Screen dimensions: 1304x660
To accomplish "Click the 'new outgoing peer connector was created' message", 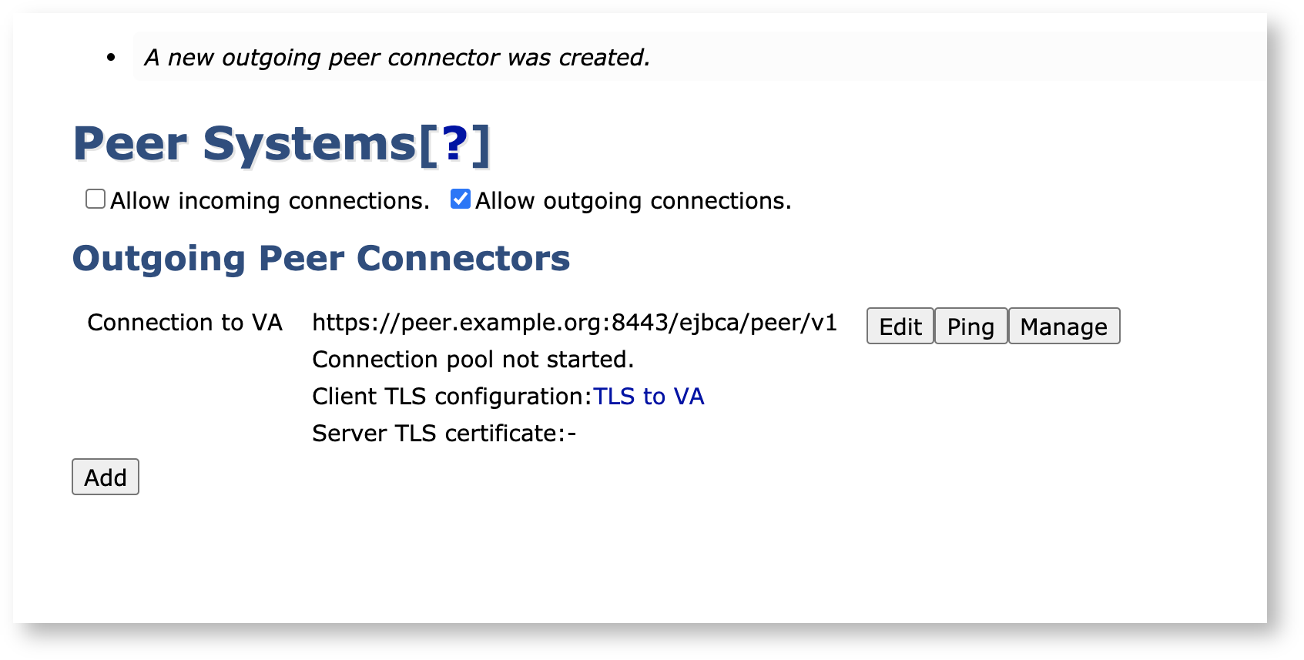I will tap(397, 58).
